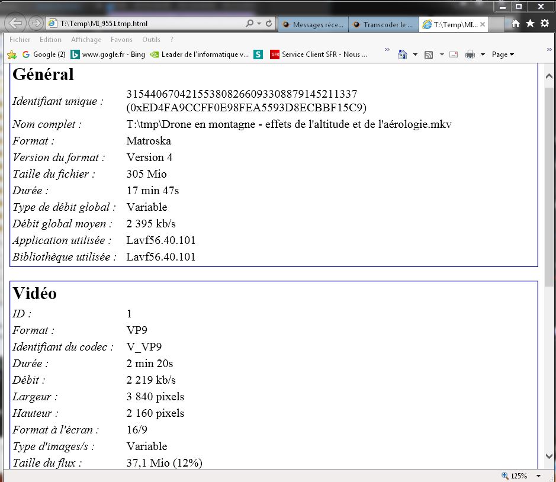Viewport: 556px width, 482px height.
Task: Open the Home page icon at top right
Action: (516, 24)
